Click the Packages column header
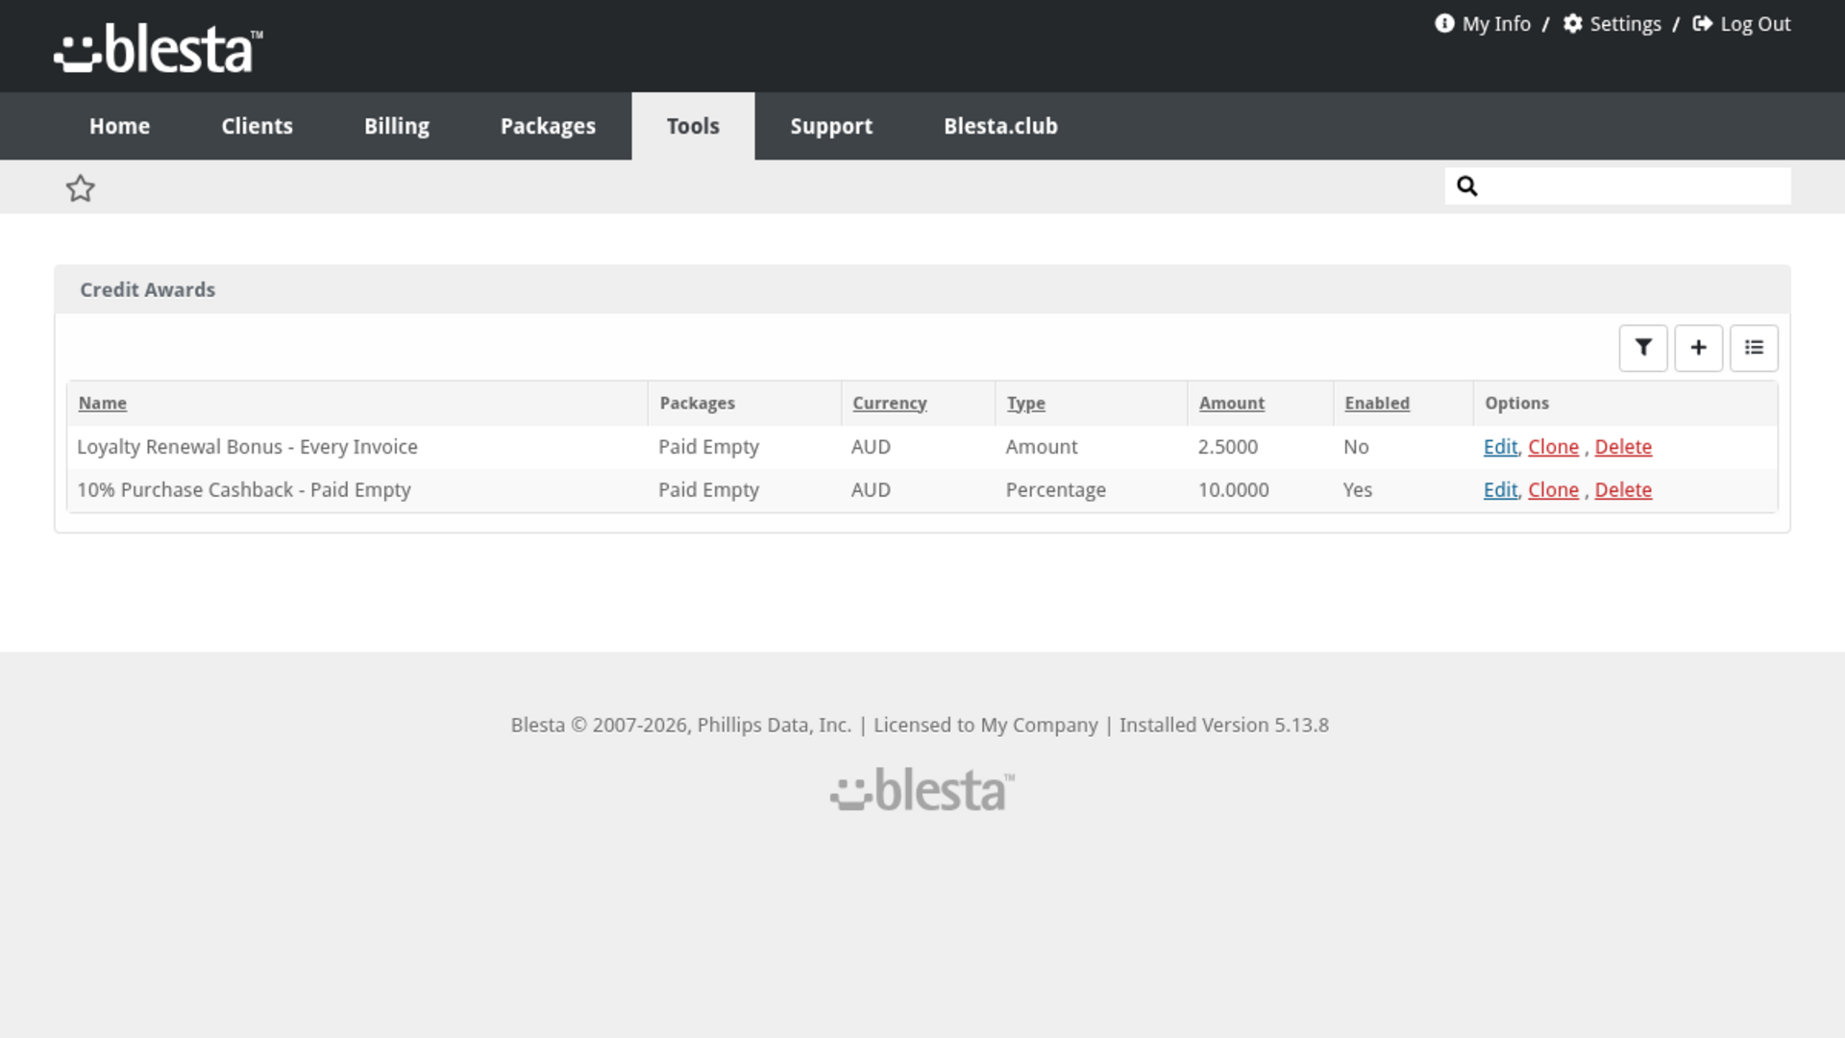Viewport: 1845px width, 1038px height. pos(698,404)
